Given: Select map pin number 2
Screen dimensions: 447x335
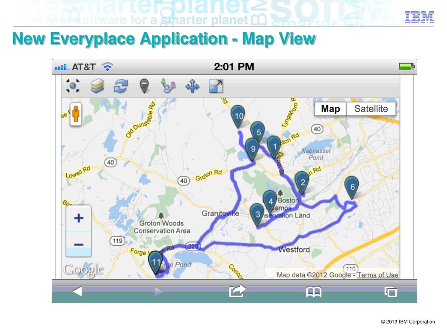Looking at the screenshot, I should [x=302, y=182].
